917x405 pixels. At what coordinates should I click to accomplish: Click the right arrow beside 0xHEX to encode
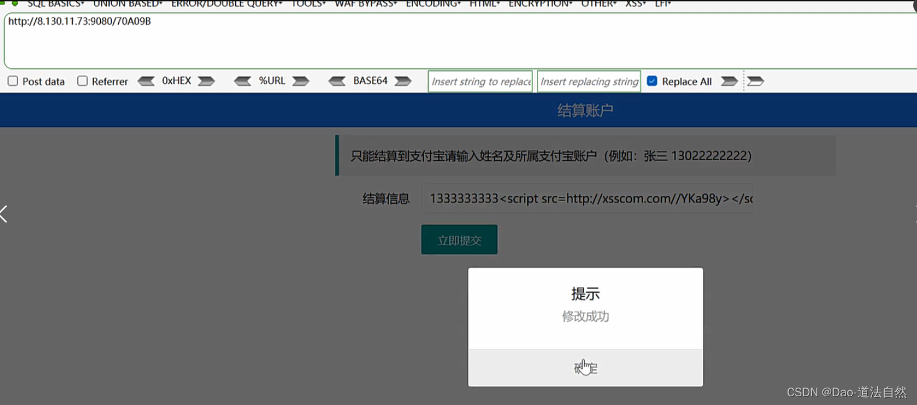[206, 81]
